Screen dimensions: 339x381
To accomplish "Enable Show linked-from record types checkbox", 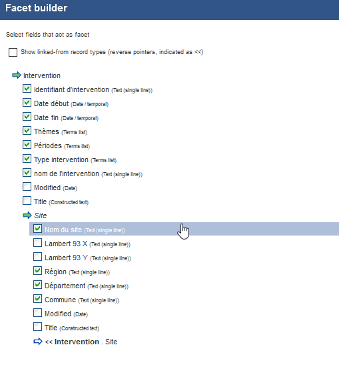I will tap(13, 52).
